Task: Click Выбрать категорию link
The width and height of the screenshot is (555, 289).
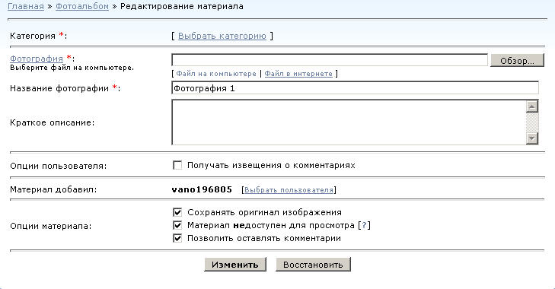Action: pyautogui.click(x=222, y=36)
